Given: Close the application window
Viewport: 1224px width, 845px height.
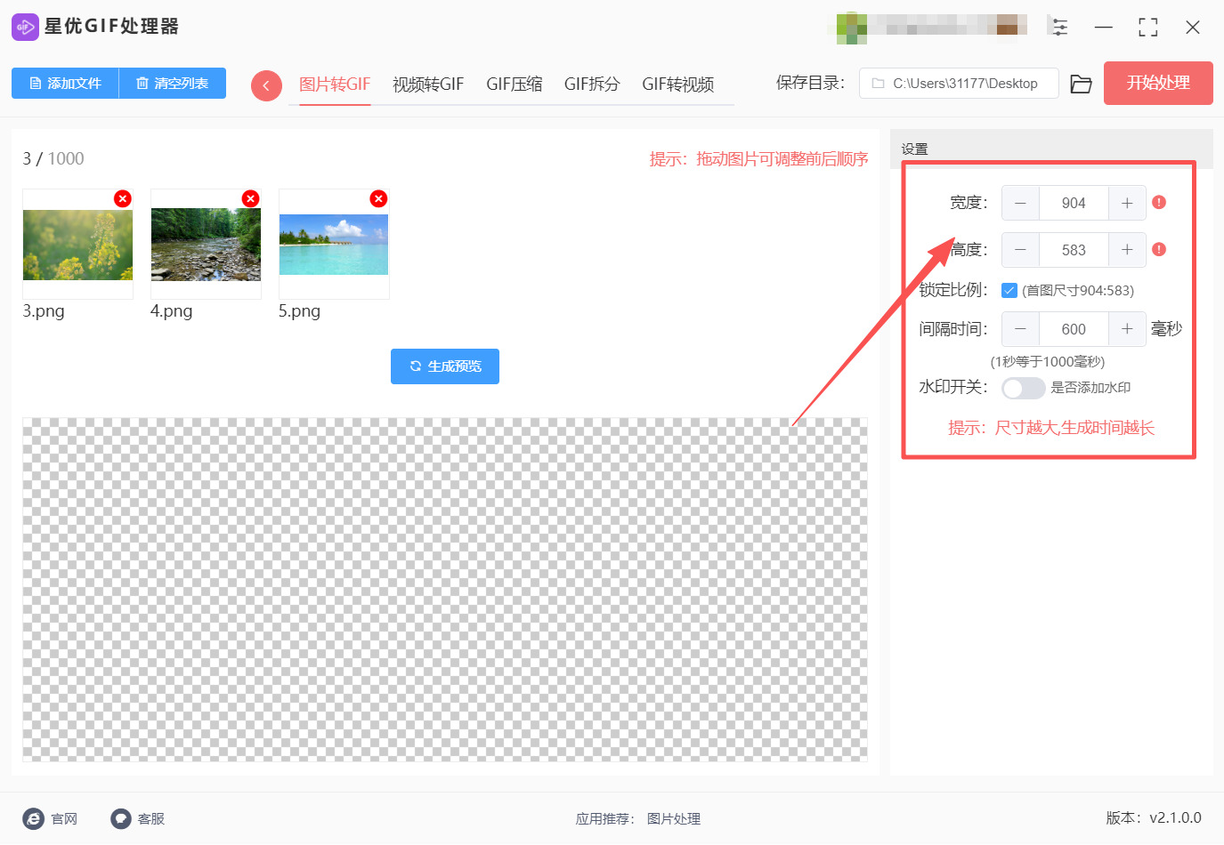Looking at the screenshot, I should 1193,28.
